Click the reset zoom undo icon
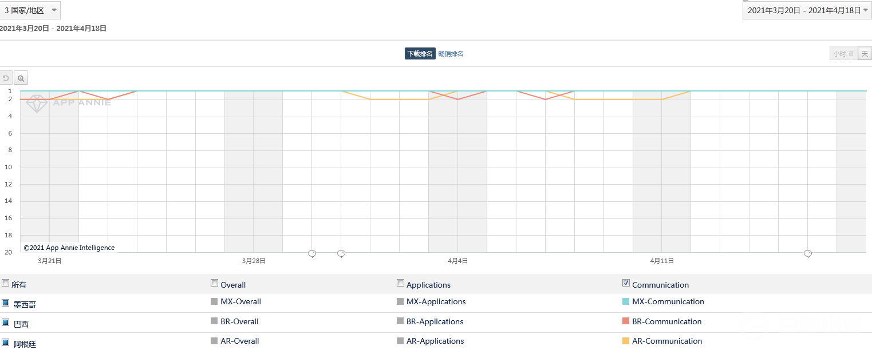This screenshot has height=354, width=872. click(6, 78)
